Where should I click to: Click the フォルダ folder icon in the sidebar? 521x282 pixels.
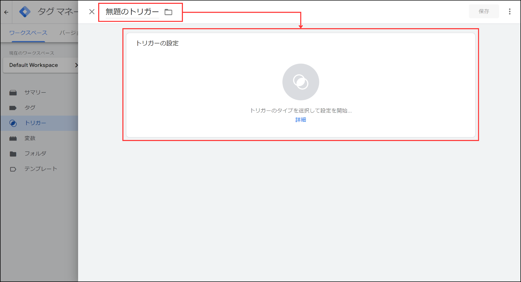[13, 154]
